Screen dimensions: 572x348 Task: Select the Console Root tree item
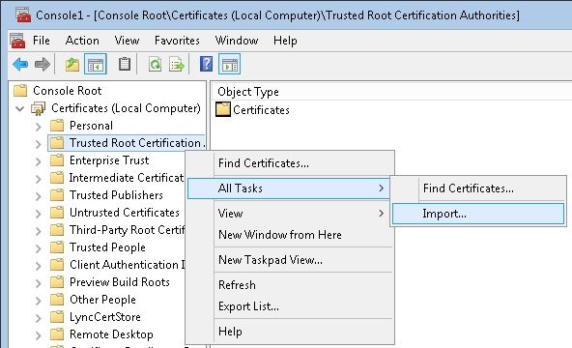click(x=67, y=91)
